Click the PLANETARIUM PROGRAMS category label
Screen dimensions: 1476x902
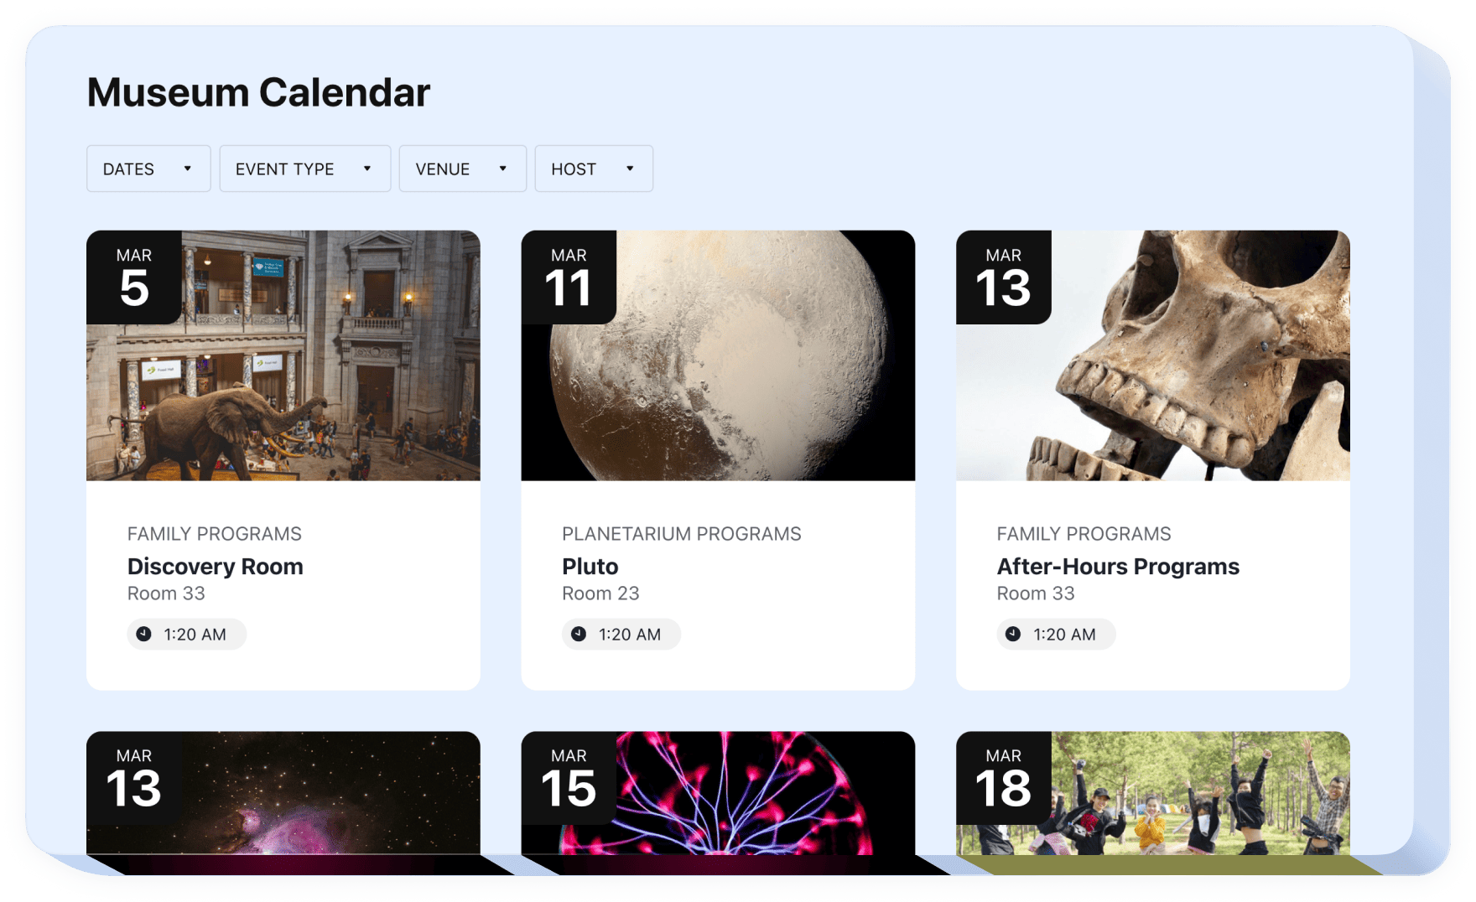[x=682, y=534]
